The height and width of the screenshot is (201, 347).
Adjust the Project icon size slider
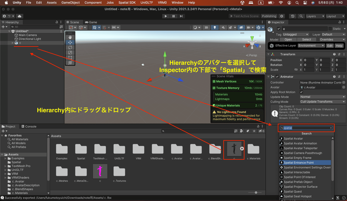(x=256, y=193)
